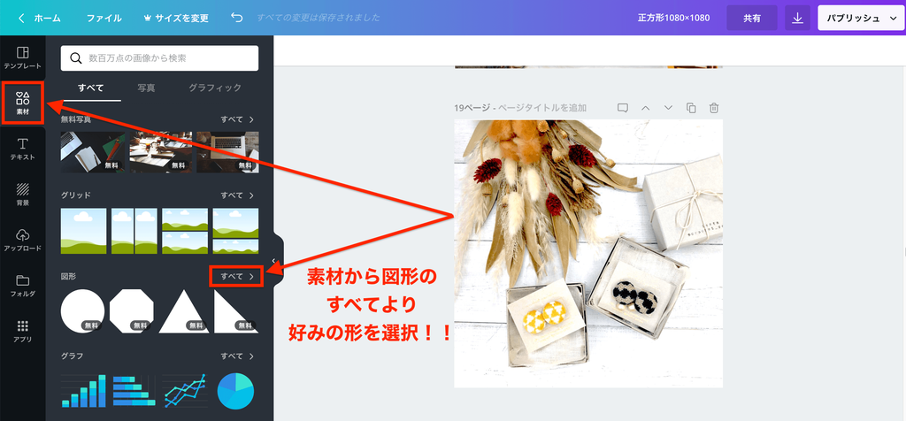The width and height of the screenshot is (906, 421).
Task: Insert the vertical bar chart
Action: [x=84, y=391]
